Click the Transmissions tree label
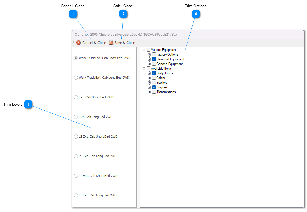The width and height of the screenshot is (307, 212). pos(166,92)
